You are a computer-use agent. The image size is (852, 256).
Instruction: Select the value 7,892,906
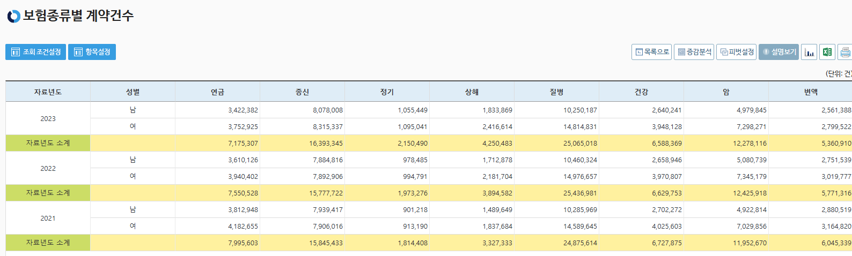[x=328, y=177]
